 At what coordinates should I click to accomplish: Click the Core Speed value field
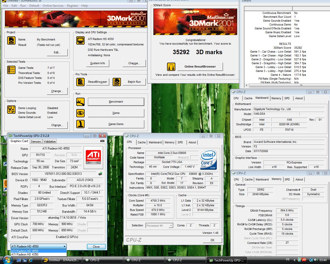pyautogui.click(x=158, y=201)
